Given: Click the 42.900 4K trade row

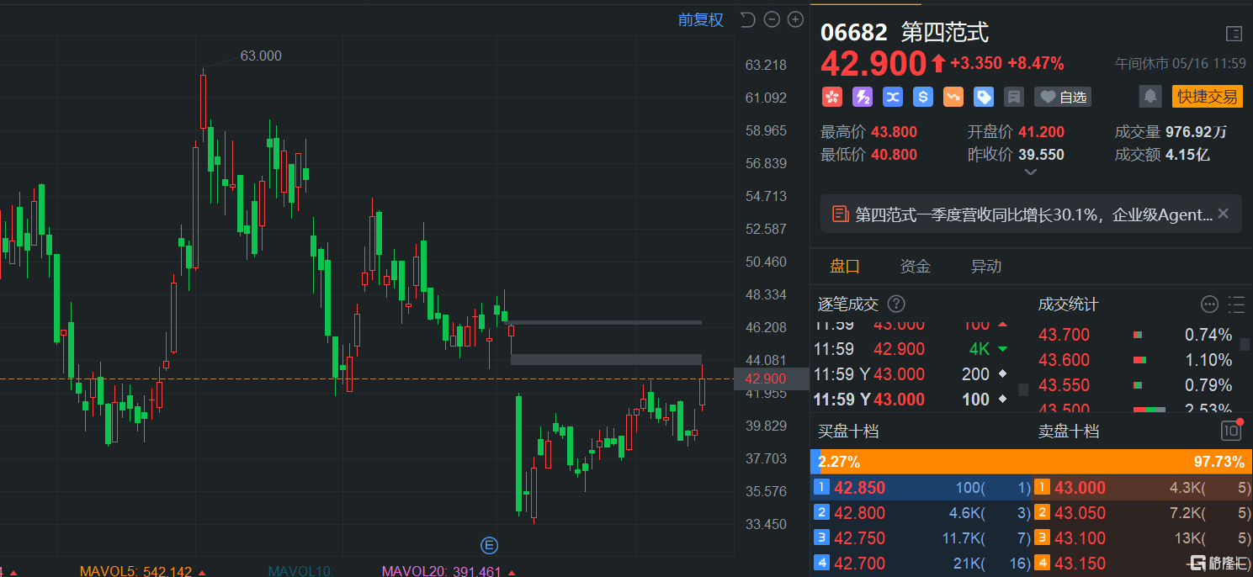Looking at the screenshot, I should [x=912, y=349].
